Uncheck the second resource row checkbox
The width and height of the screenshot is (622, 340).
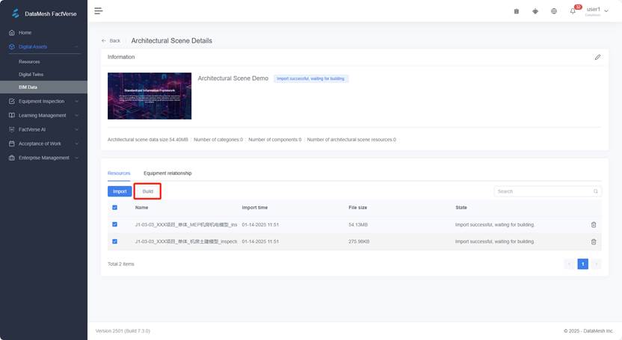pos(114,241)
